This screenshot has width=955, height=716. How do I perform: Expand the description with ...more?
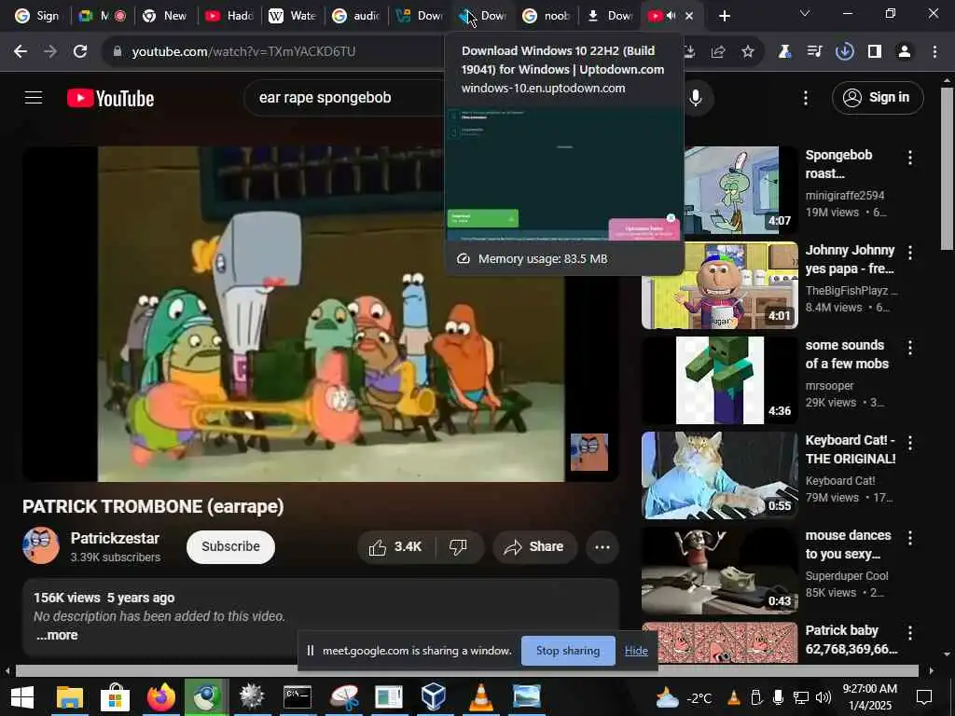(57, 635)
